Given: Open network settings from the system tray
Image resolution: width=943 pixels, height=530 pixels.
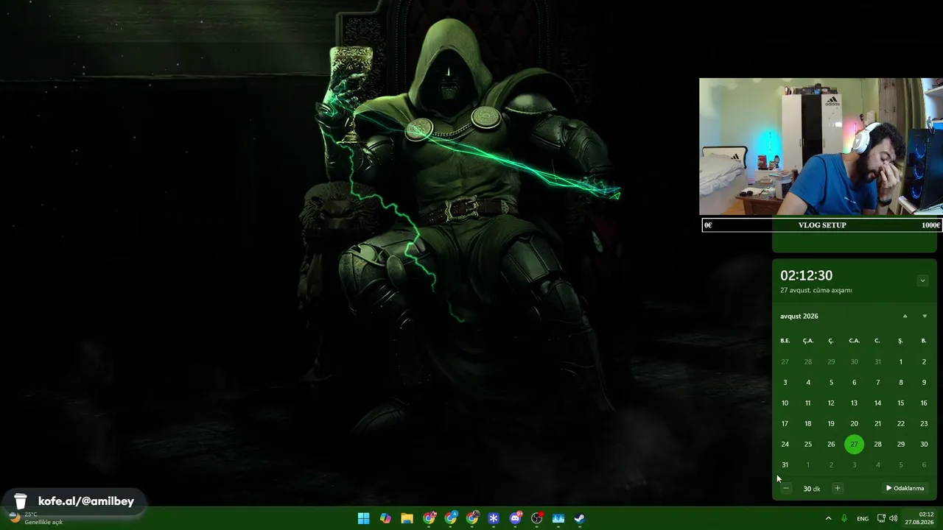Looking at the screenshot, I should tap(881, 518).
